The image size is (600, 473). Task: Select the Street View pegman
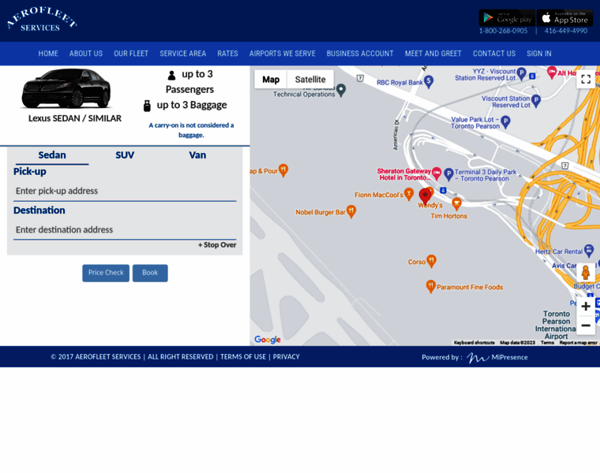pyautogui.click(x=586, y=273)
